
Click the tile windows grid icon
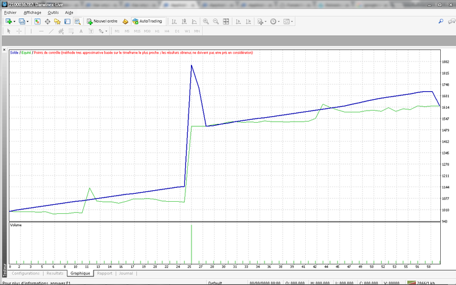226,21
